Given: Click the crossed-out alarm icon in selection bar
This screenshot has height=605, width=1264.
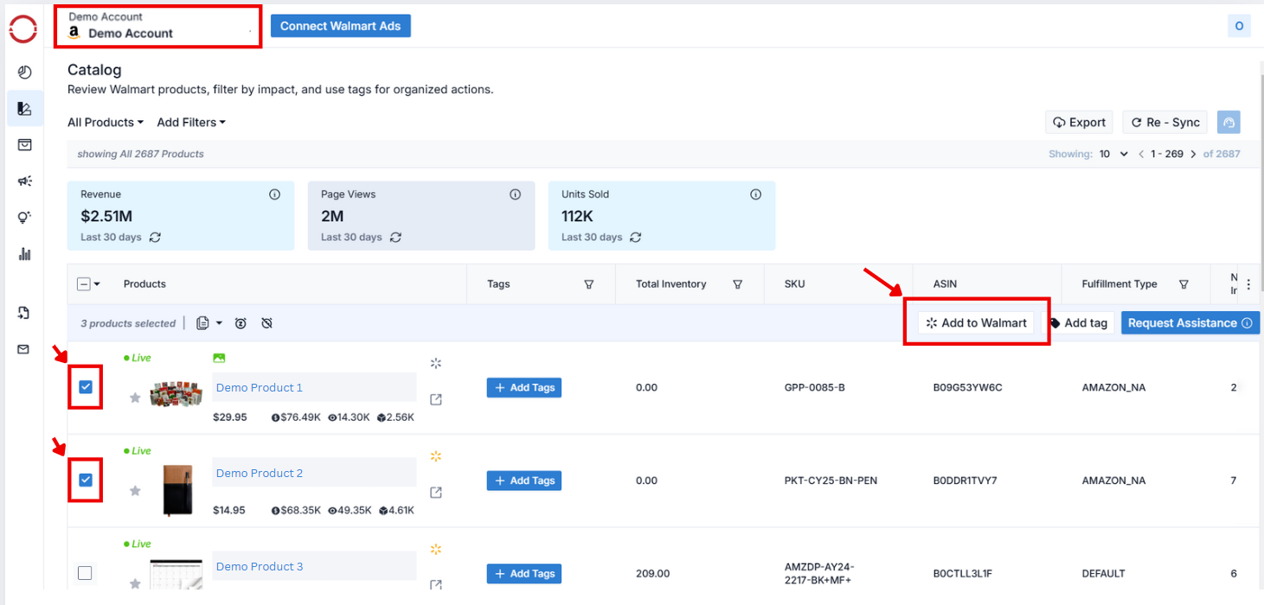Looking at the screenshot, I should (x=266, y=323).
